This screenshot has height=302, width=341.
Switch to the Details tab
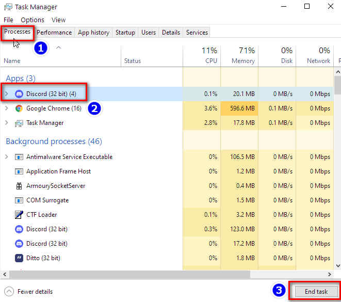(171, 33)
